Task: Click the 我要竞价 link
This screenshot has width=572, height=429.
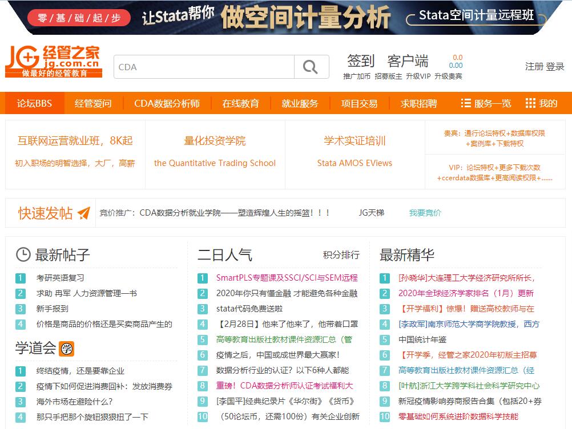Action: tap(425, 213)
